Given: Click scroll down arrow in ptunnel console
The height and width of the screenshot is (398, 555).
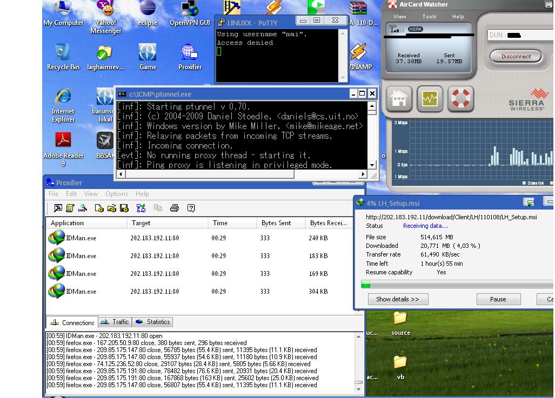Looking at the screenshot, I should pos(372,165).
